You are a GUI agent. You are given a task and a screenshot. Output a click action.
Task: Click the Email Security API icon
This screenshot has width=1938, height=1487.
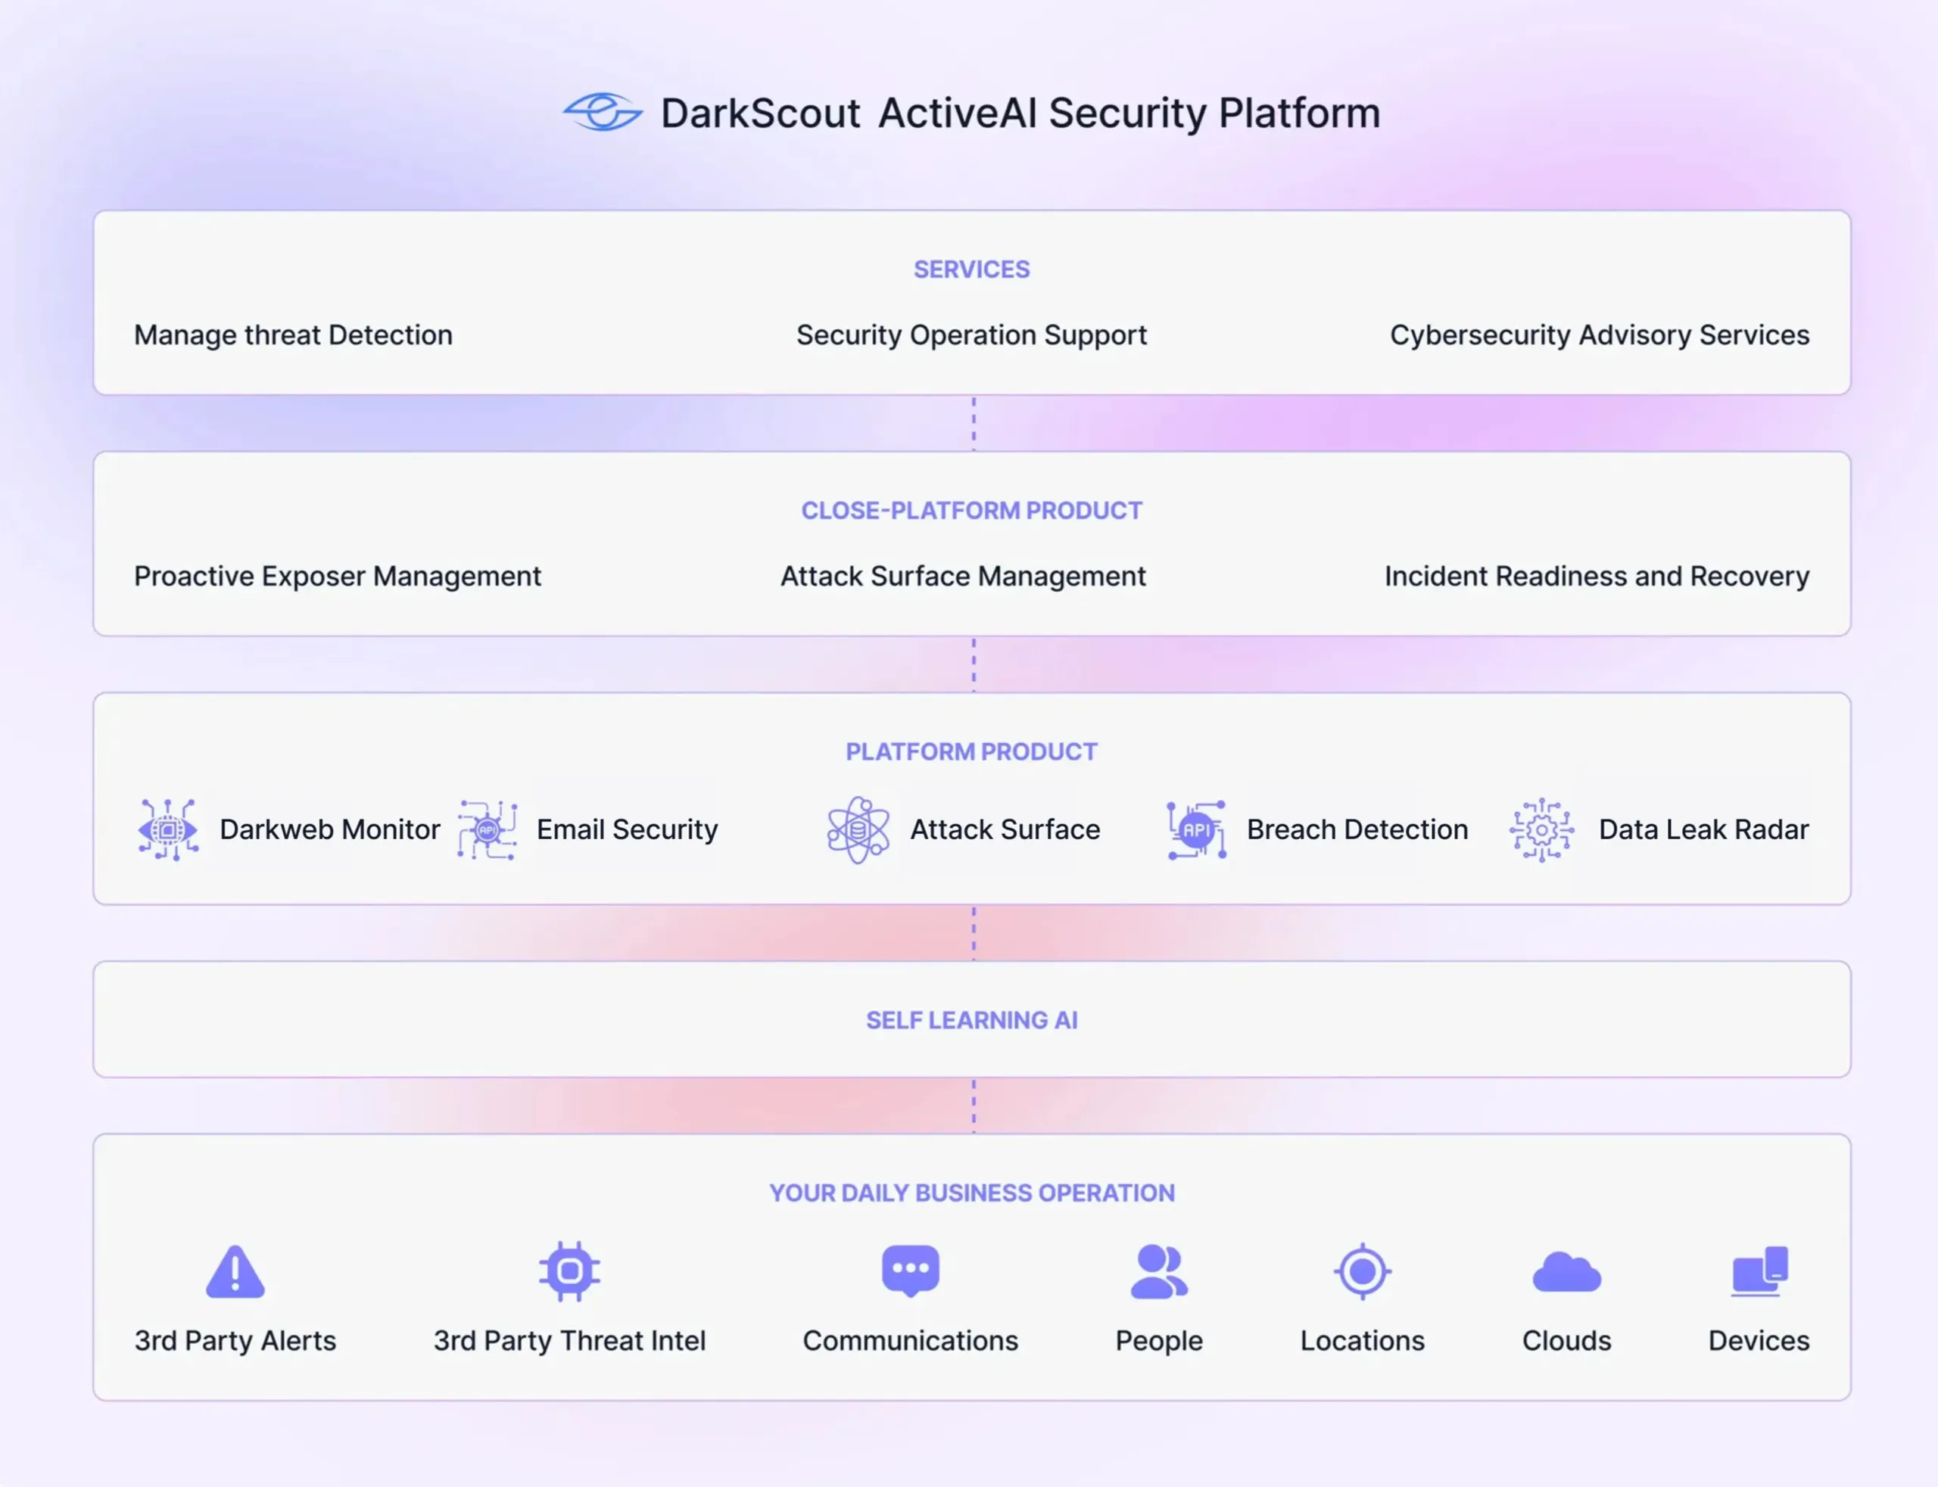tap(488, 829)
